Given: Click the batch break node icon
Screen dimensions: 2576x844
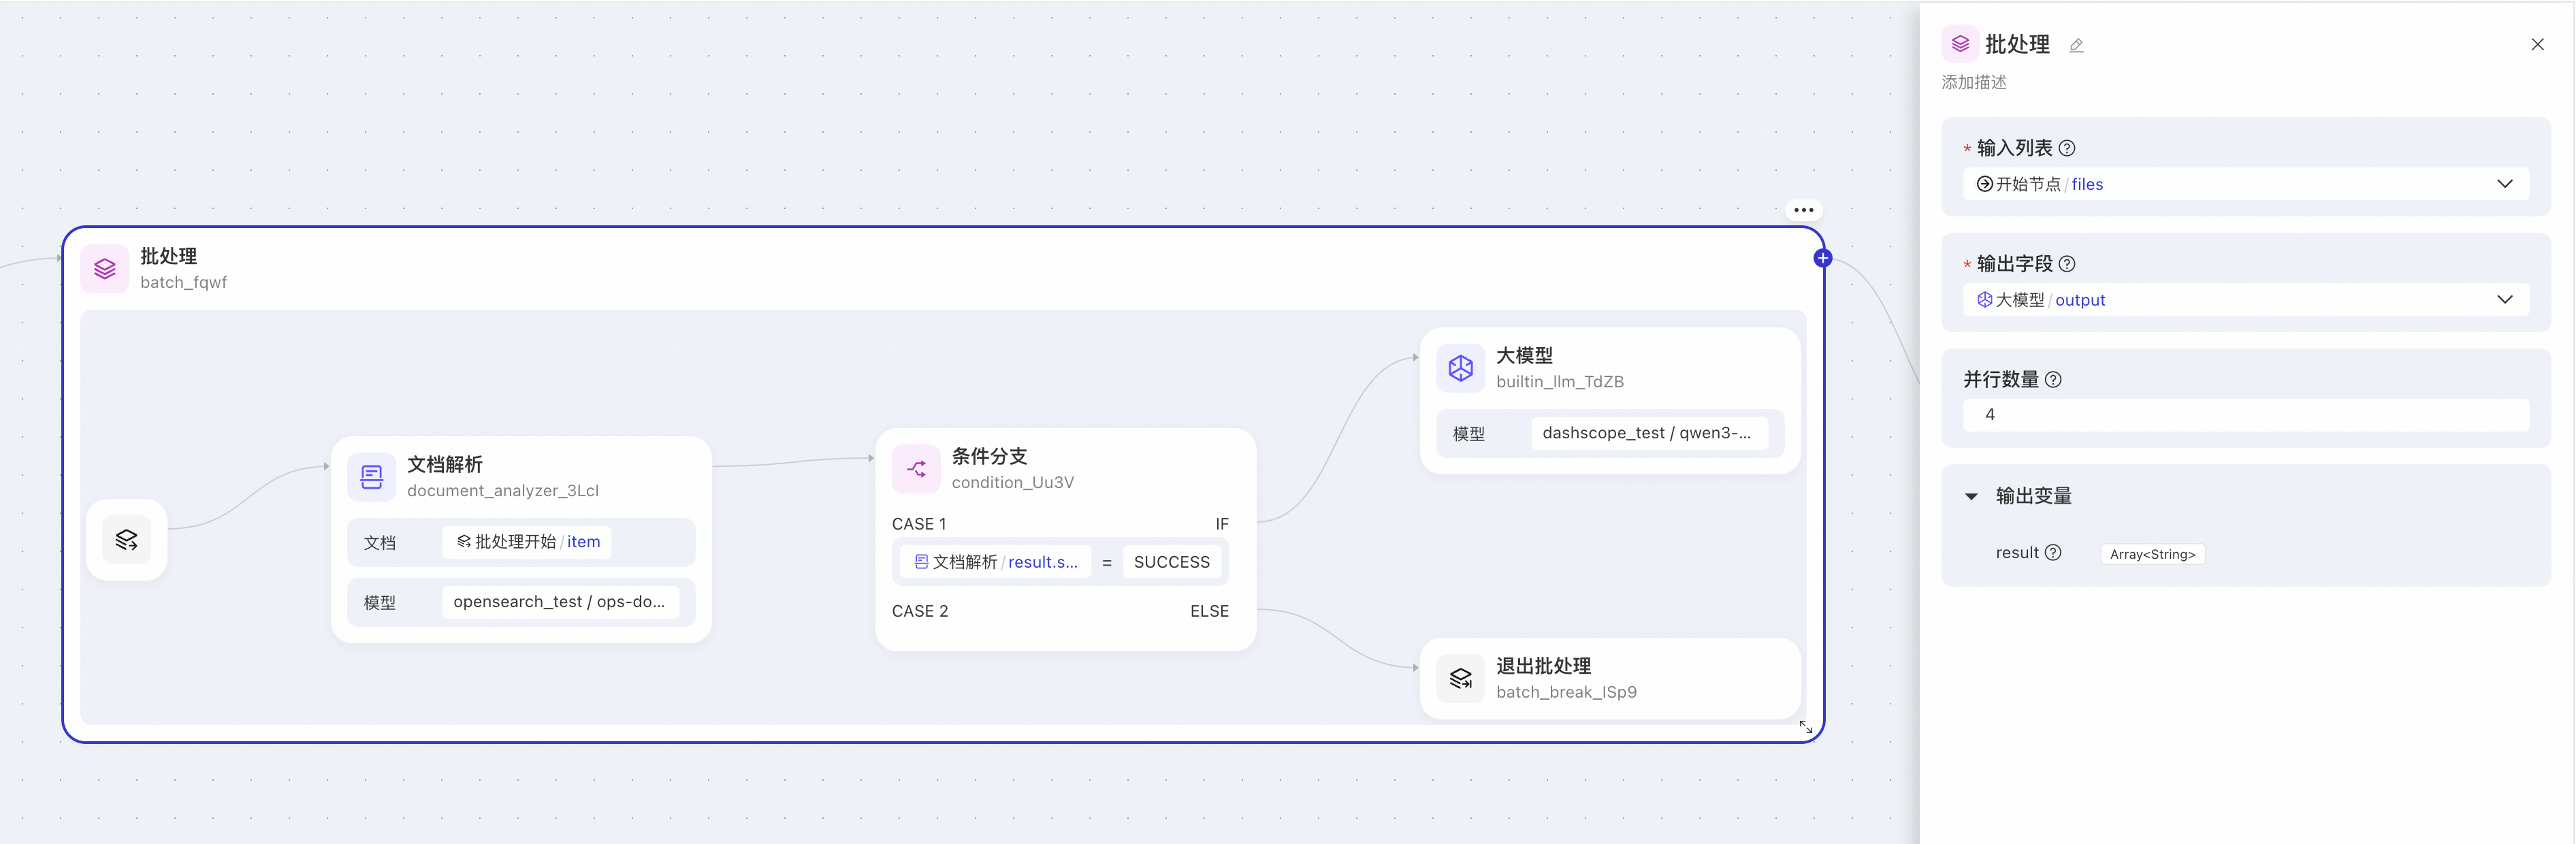Looking at the screenshot, I should (1460, 679).
